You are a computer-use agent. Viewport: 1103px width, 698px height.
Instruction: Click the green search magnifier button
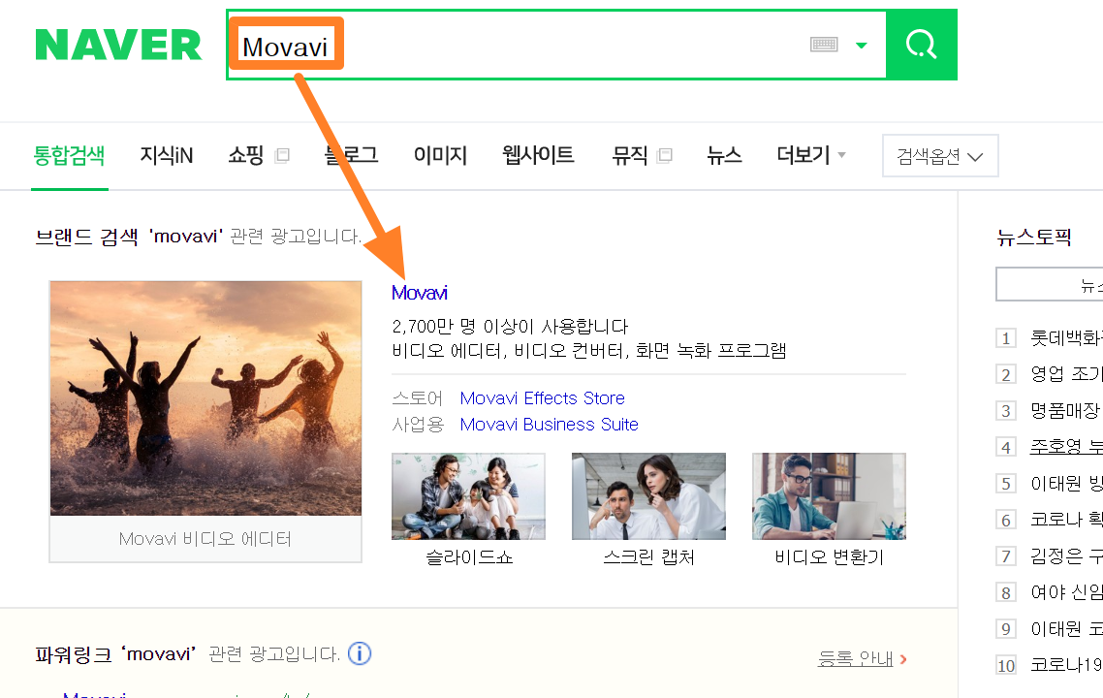click(x=922, y=45)
